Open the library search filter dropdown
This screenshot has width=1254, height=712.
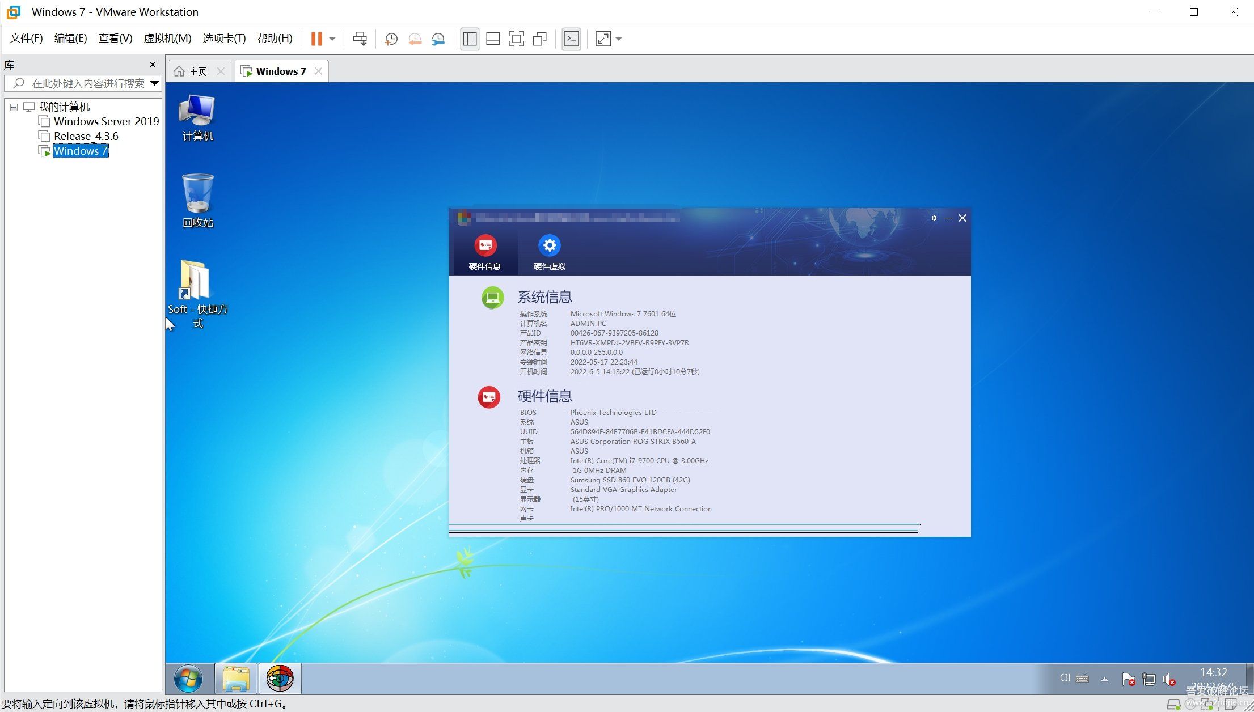click(154, 83)
